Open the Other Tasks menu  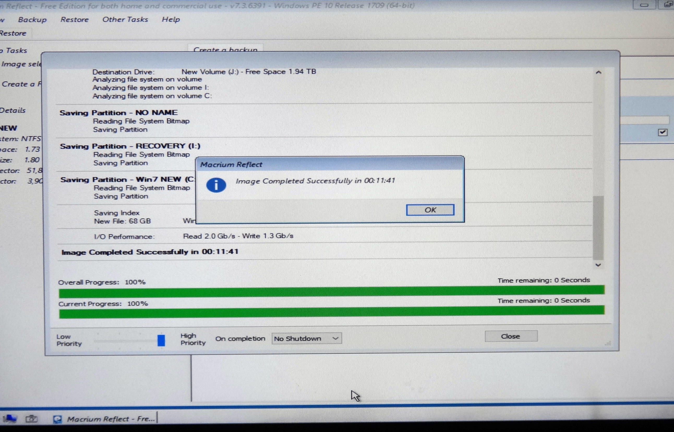tap(125, 19)
